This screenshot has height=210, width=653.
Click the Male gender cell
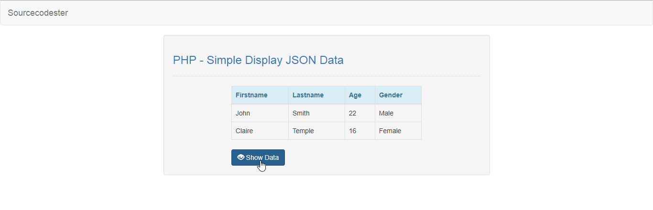(x=386, y=113)
